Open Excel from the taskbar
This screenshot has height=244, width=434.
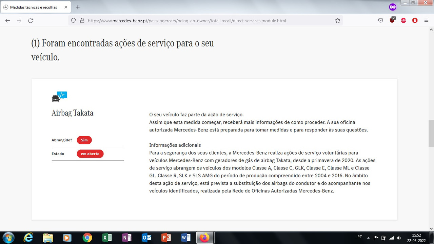(107, 238)
